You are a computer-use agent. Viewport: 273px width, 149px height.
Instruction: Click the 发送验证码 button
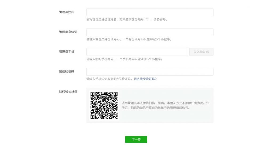[201, 52]
